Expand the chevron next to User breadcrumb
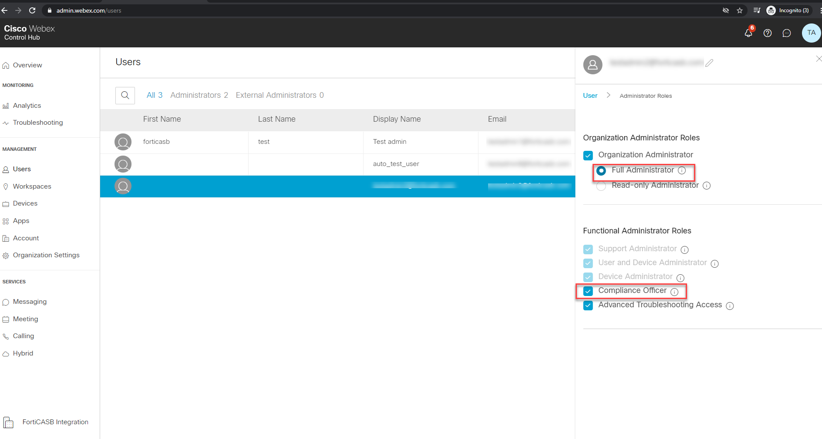 (x=608, y=95)
